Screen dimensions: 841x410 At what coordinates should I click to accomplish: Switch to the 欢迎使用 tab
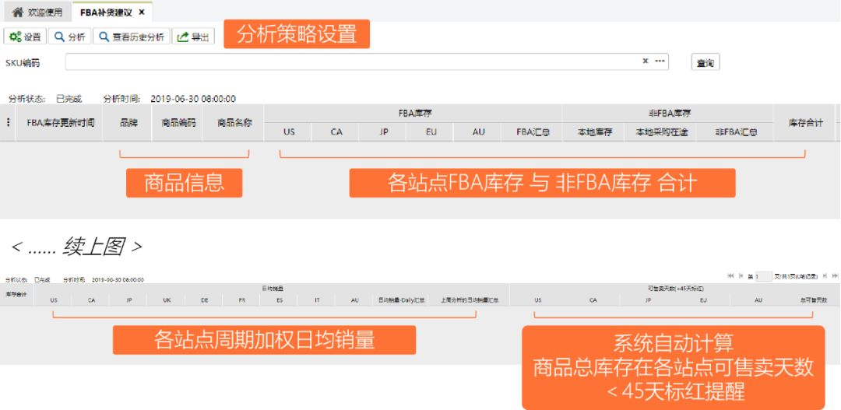click(37, 12)
